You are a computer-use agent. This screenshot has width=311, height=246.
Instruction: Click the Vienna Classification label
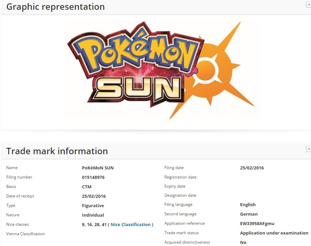(26, 234)
